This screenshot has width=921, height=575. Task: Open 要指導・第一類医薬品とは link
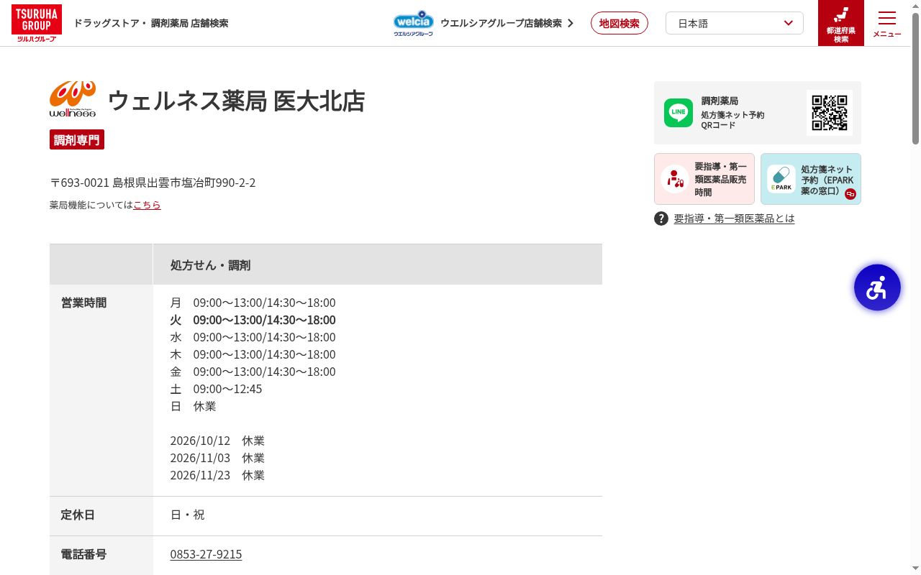734,218
